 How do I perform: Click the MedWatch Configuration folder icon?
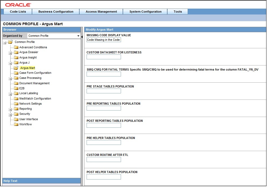[16, 98]
